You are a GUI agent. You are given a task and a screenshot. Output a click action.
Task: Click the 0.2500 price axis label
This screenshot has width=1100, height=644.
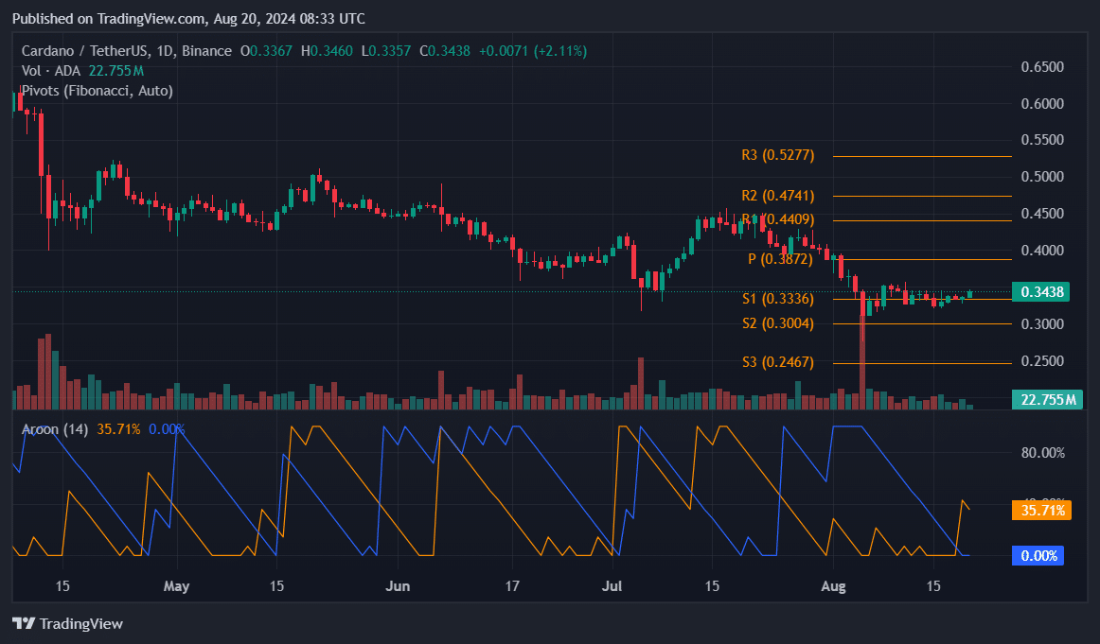click(x=1041, y=360)
